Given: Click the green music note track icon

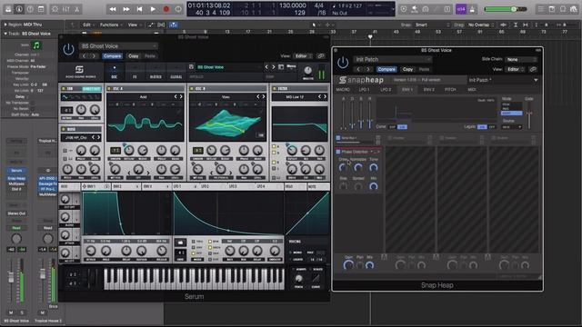Looking at the screenshot, I should coord(36,45).
